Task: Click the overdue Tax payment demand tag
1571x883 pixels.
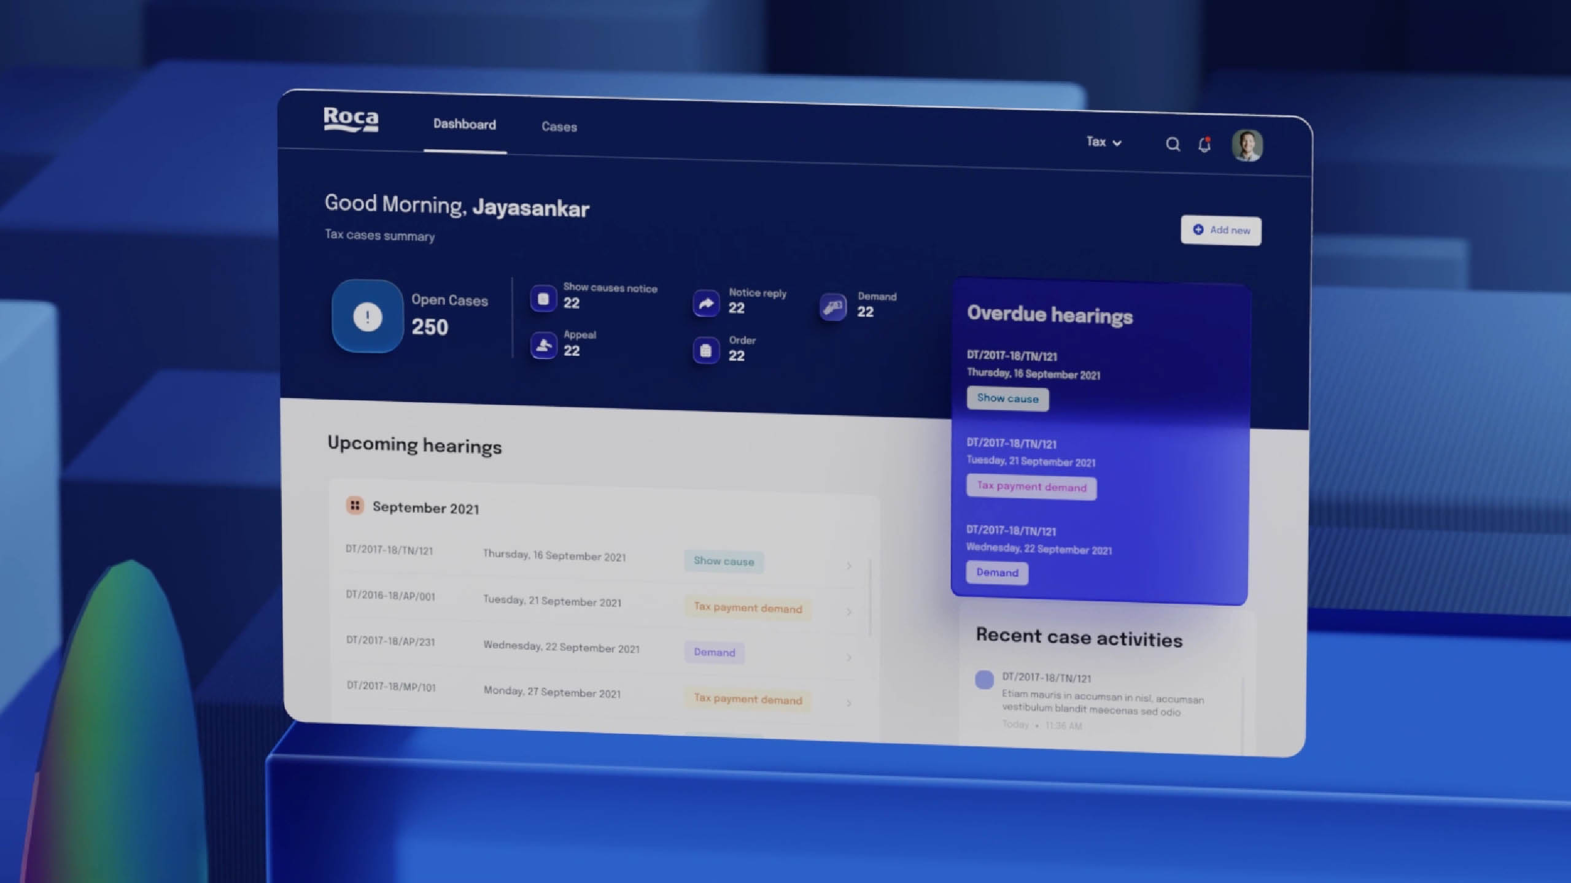Action: click(1031, 487)
